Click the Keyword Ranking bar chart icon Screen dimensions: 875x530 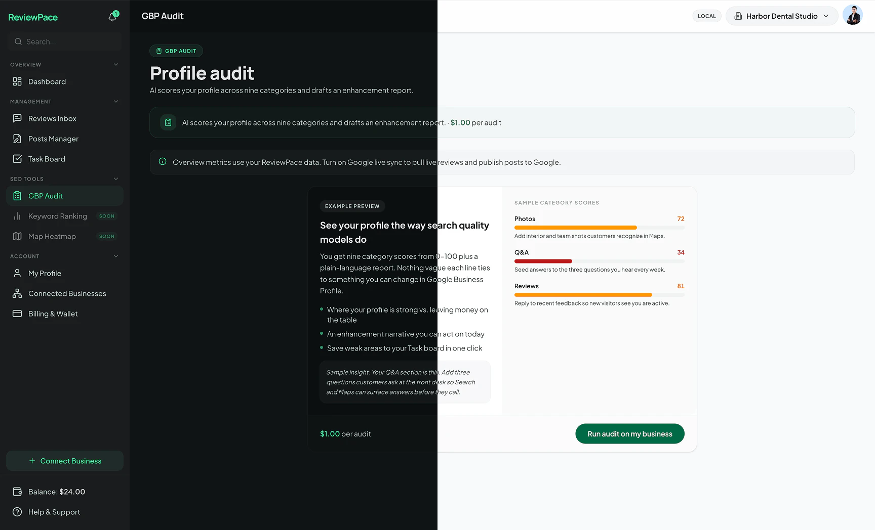tap(17, 216)
